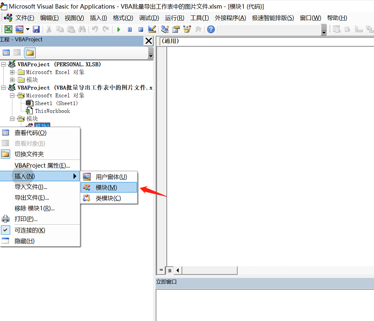The height and width of the screenshot is (321, 374).
Task: Choose 类模块(C) in insert submenu
Action: pos(109,198)
